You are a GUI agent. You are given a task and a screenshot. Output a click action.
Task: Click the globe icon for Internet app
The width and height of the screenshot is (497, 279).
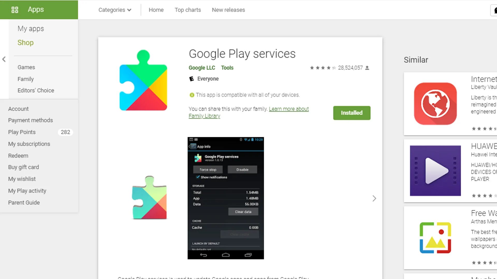pos(435,103)
